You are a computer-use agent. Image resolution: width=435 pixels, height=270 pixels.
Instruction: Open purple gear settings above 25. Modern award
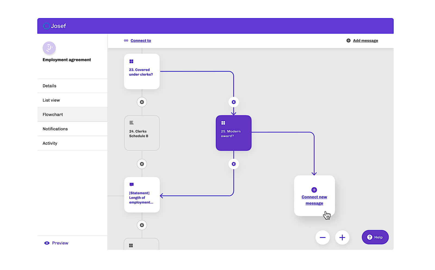234,102
